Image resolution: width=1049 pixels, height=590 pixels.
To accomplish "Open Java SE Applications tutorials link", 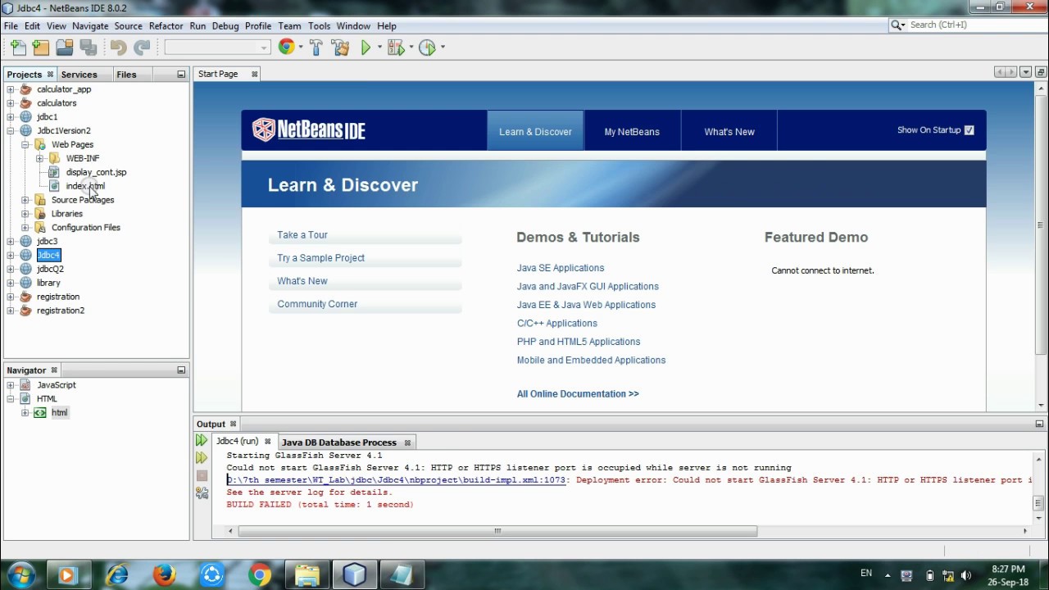I will coord(561,268).
